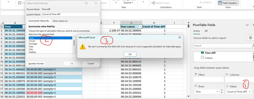Click the Relationships ribbon button
Image resolution: width=254 pixels, height=99 pixels.
tap(161, 3)
